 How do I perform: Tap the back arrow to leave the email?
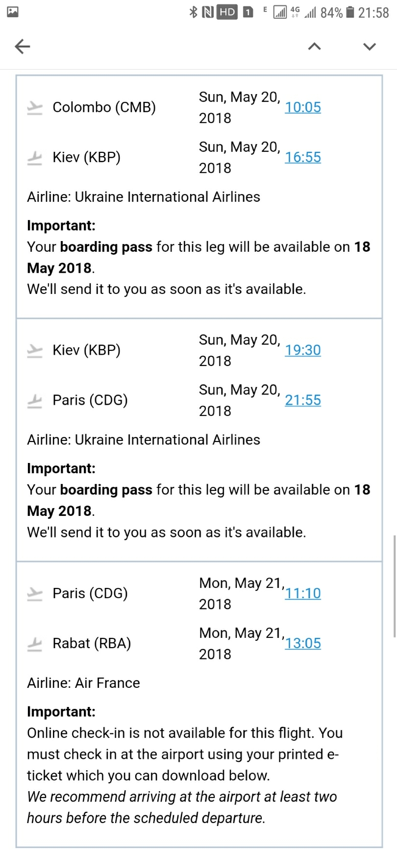click(x=23, y=47)
